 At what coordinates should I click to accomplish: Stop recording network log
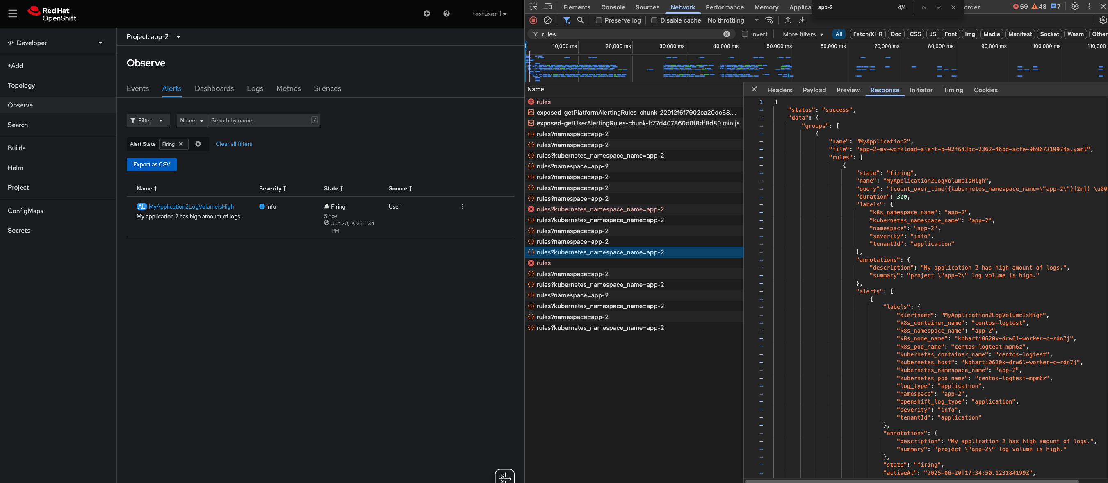tap(533, 20)
